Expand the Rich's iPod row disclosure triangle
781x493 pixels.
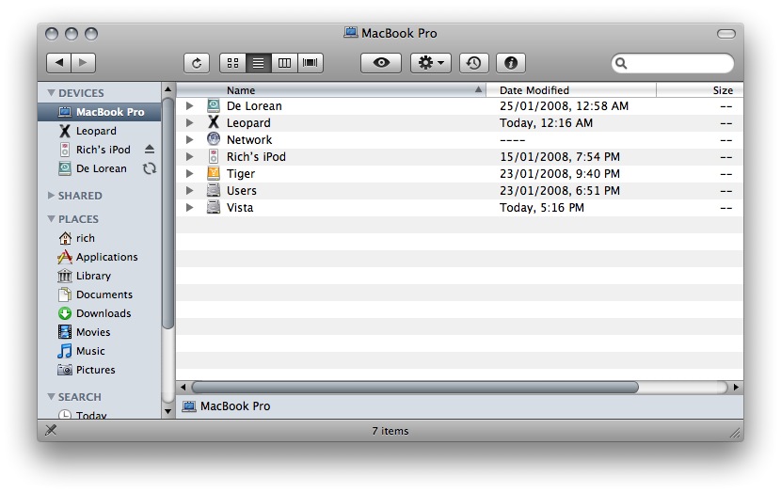[x=189, y=156]
